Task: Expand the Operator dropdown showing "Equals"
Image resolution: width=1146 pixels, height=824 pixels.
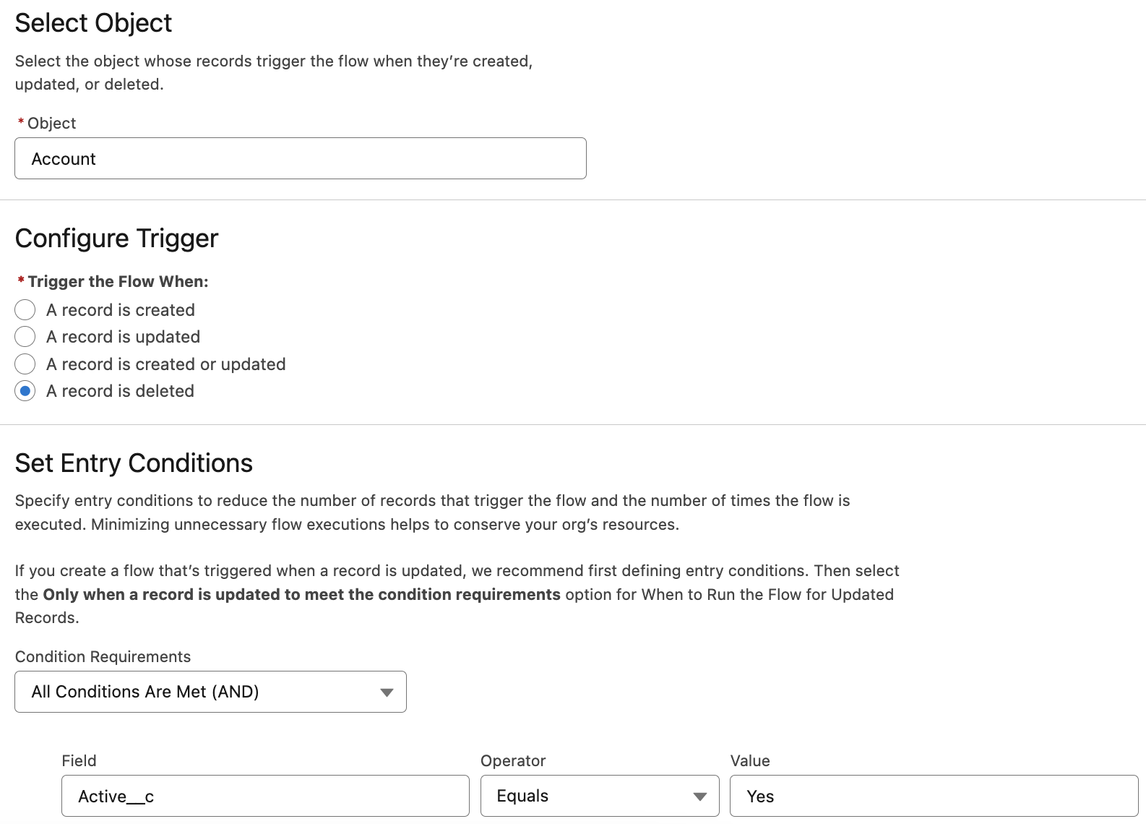Action: 598,796
